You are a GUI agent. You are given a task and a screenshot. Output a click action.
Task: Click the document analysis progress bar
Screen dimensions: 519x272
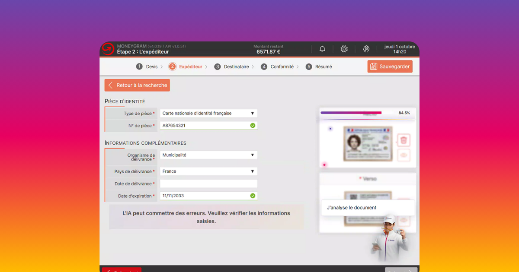351,113
